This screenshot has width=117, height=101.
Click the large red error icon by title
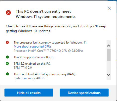point(8,13)
